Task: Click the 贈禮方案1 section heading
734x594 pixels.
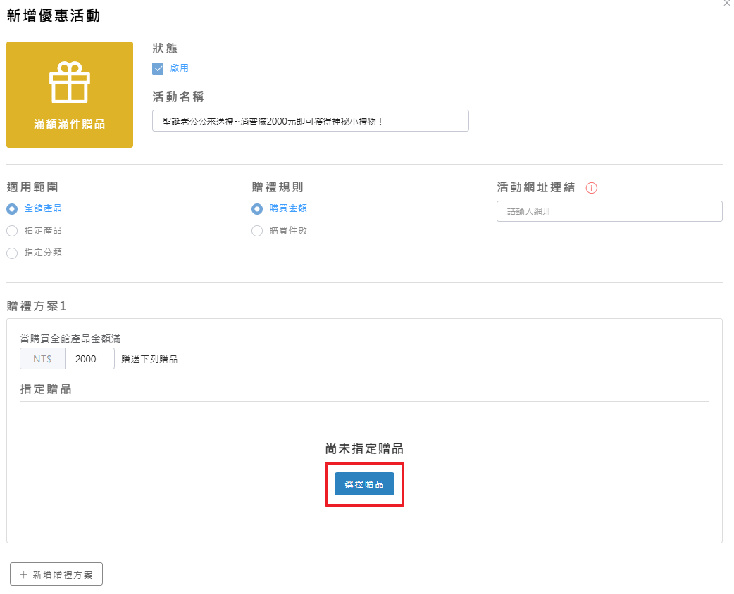Action: point(36,306)
